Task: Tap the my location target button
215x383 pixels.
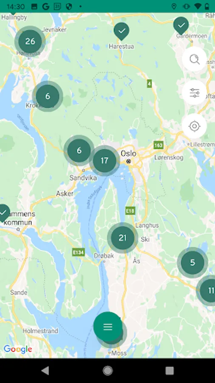Action: pos(194,126)
